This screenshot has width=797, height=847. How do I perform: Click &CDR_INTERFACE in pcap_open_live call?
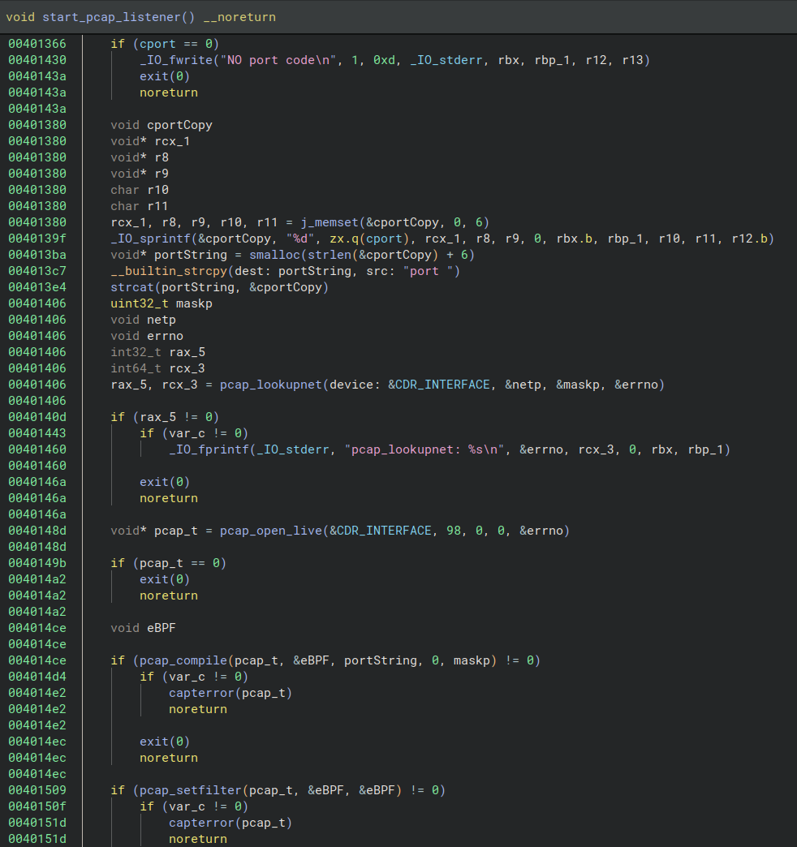point(381,530)
